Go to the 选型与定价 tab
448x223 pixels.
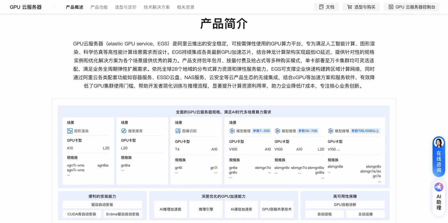pyautogui.click(x=126, y=7)
